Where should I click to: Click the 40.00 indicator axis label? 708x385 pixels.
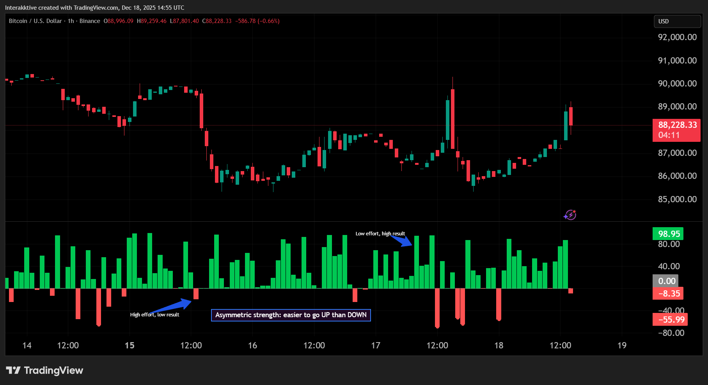point(669,266)
